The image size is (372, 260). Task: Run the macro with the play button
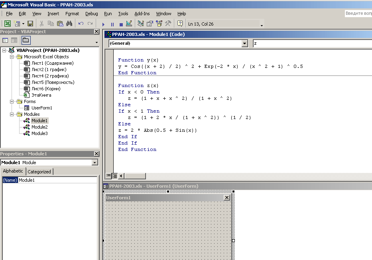(x=104, y=24)
